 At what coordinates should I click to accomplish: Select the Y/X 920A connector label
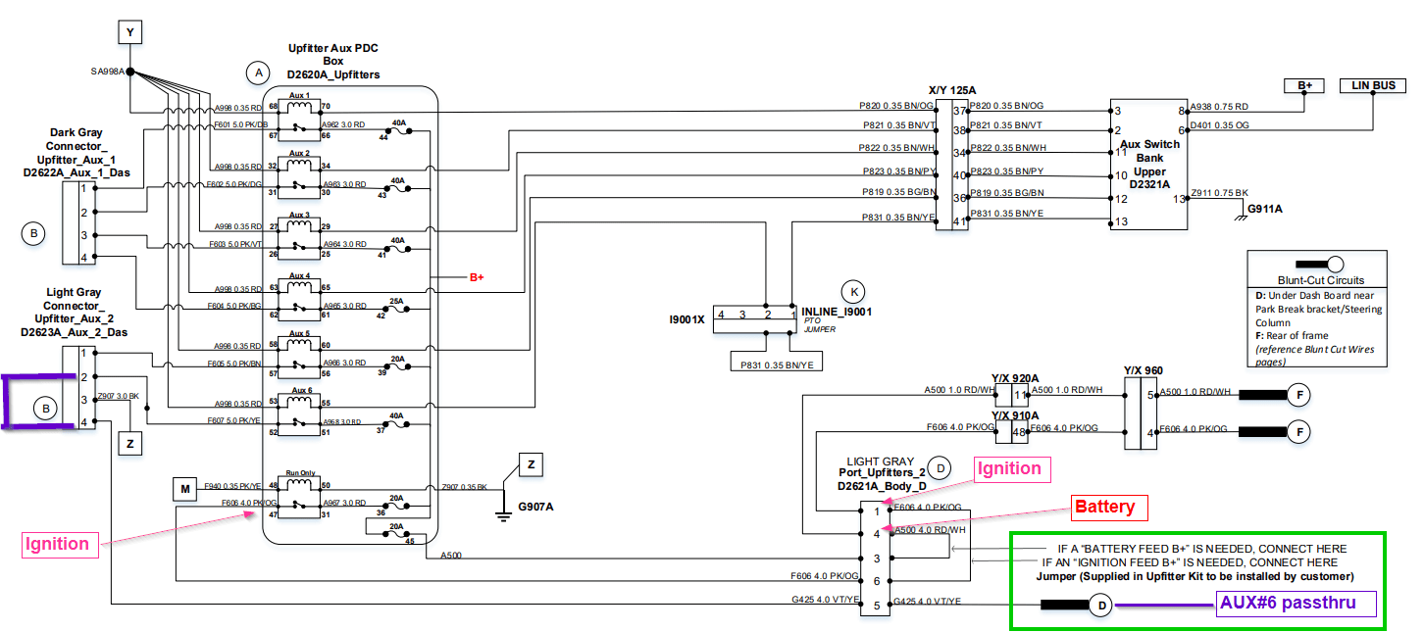point(1015,377)
